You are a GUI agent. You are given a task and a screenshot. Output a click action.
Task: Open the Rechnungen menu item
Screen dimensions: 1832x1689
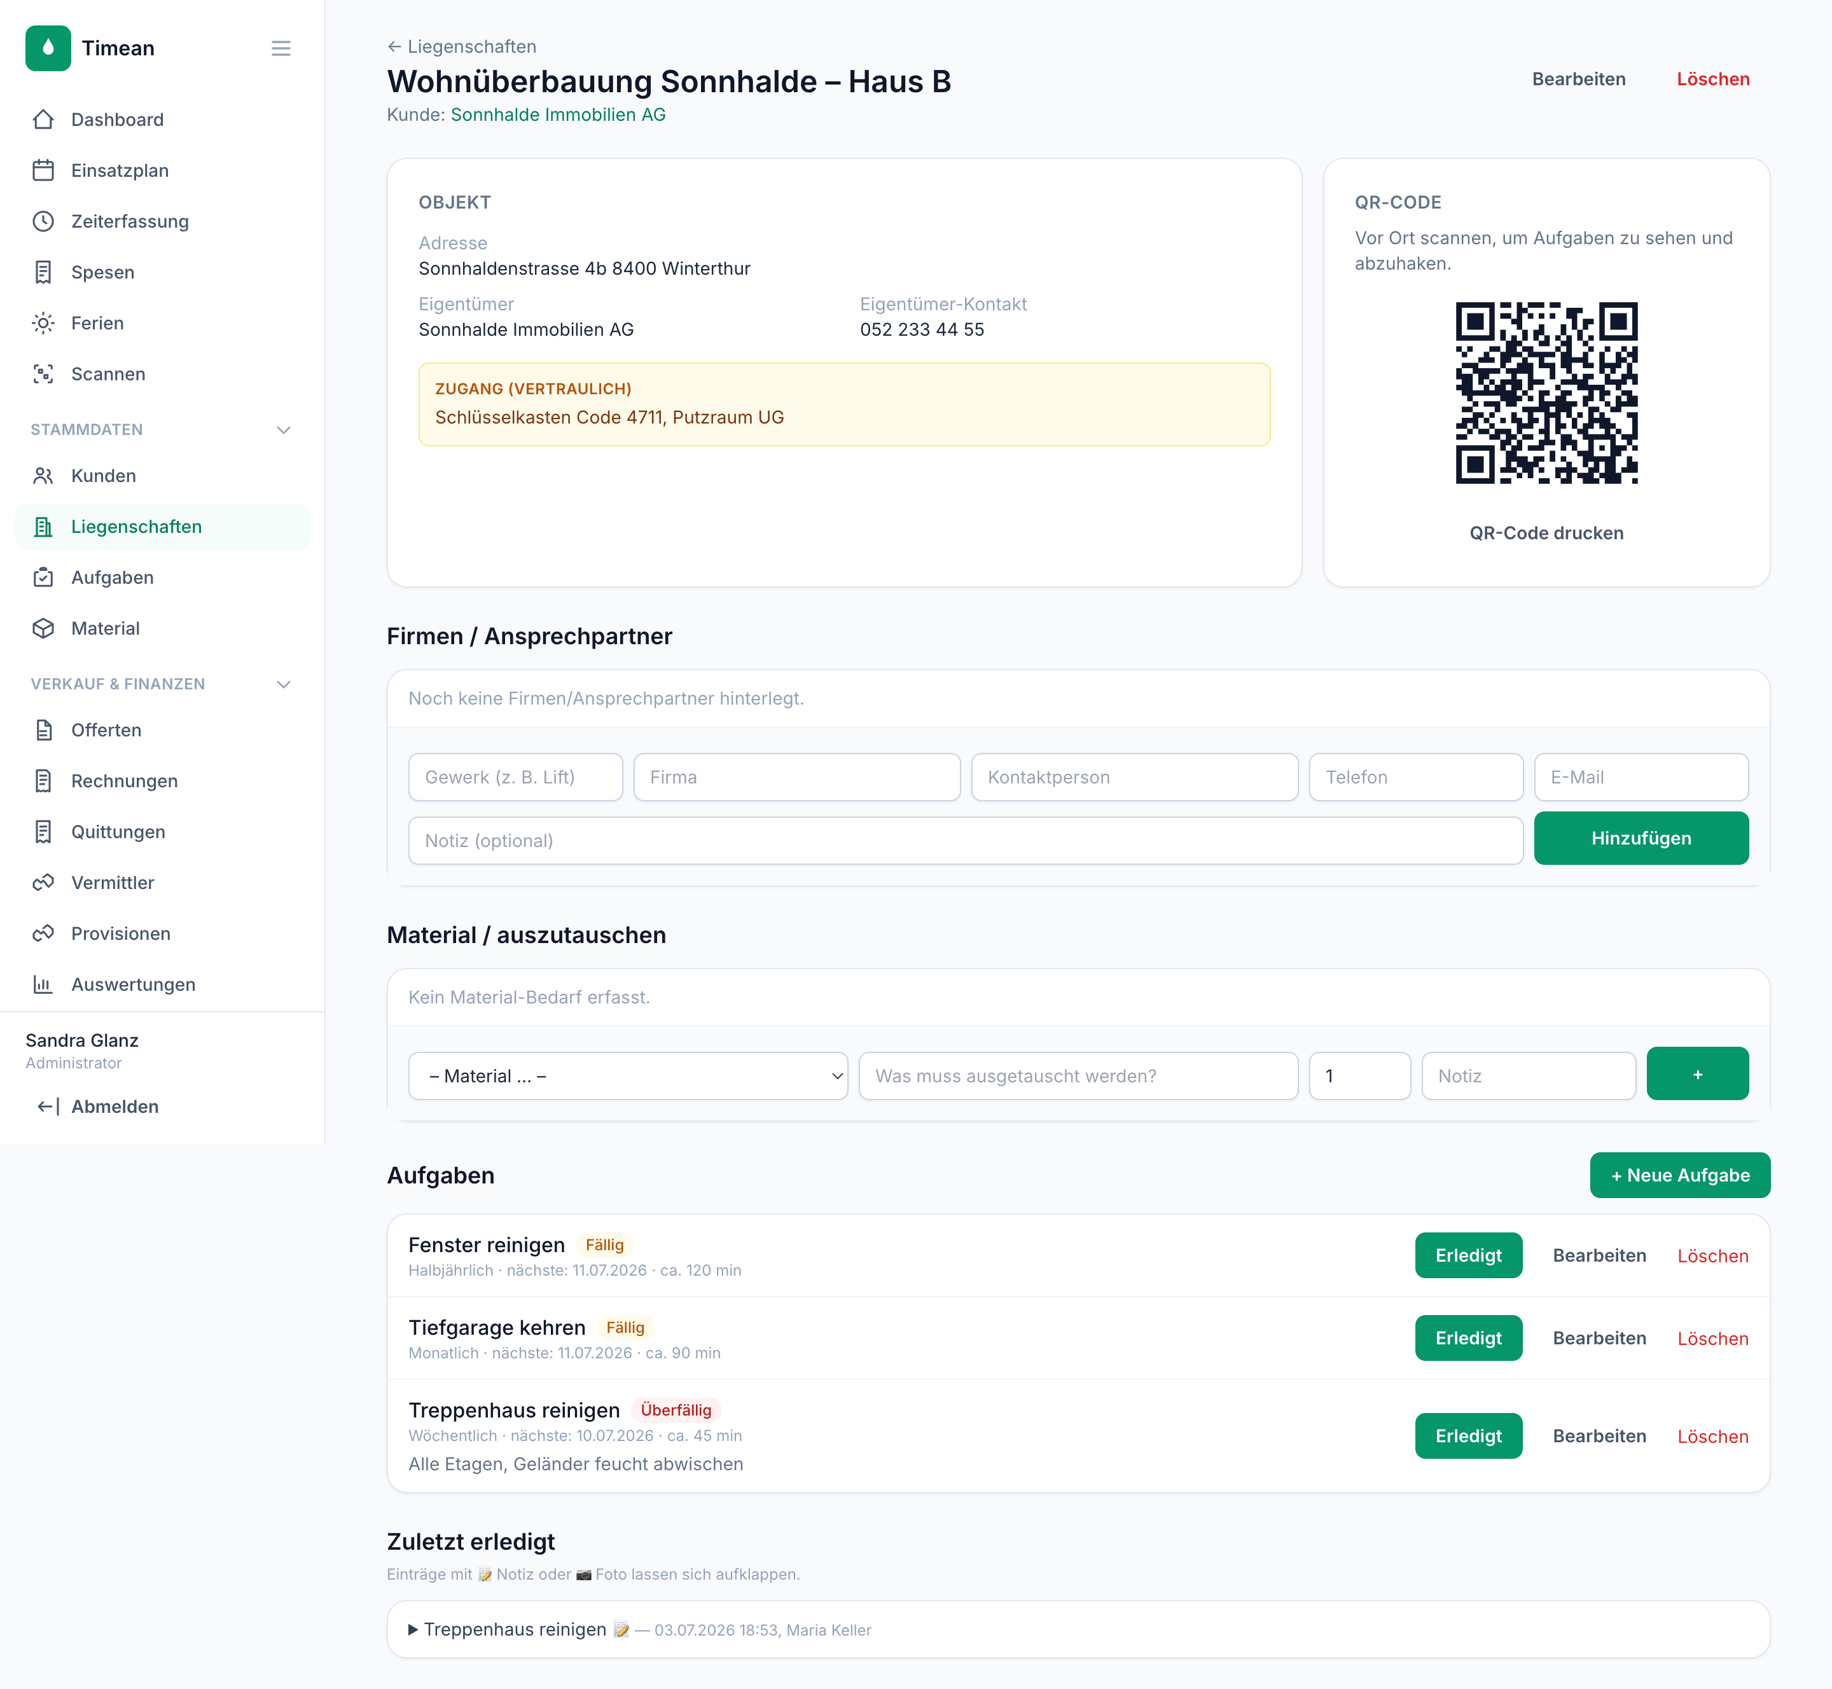pos(162,782)
